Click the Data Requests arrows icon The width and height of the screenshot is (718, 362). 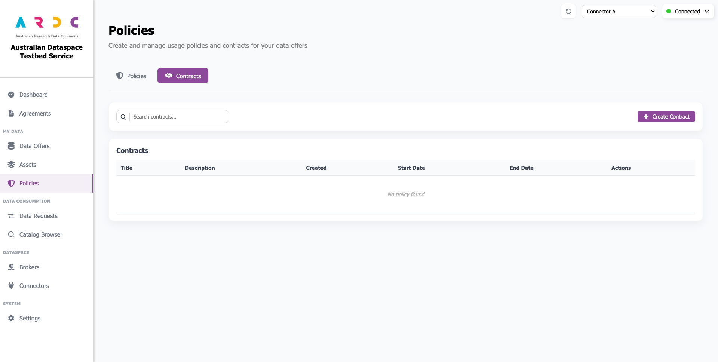point(11,216)
